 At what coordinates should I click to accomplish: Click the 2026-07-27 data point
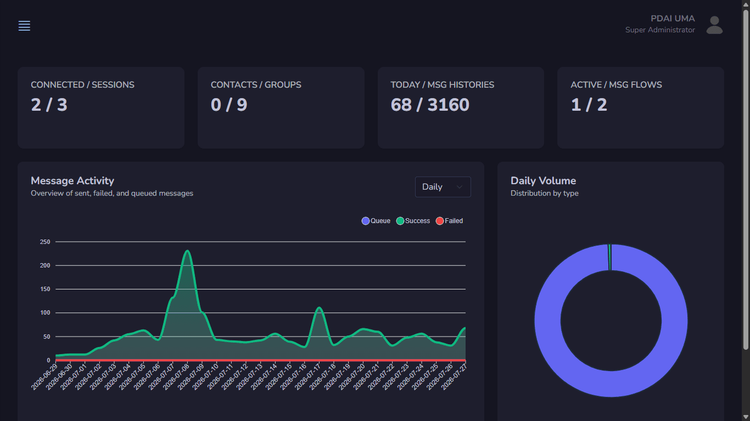pos(465,328)
